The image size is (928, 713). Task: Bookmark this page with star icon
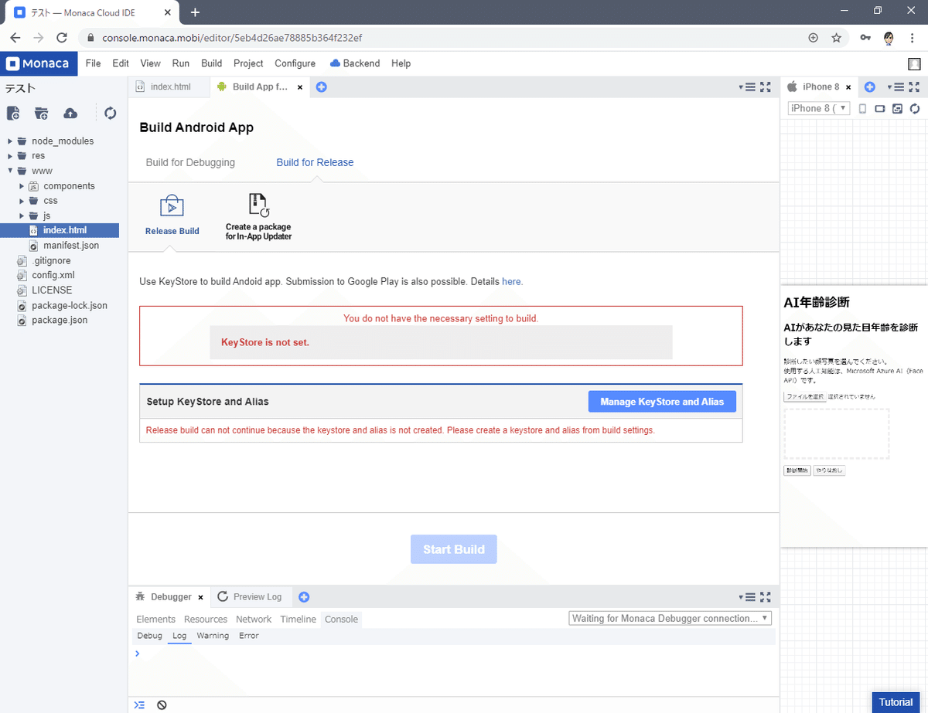tap(836, 37)
